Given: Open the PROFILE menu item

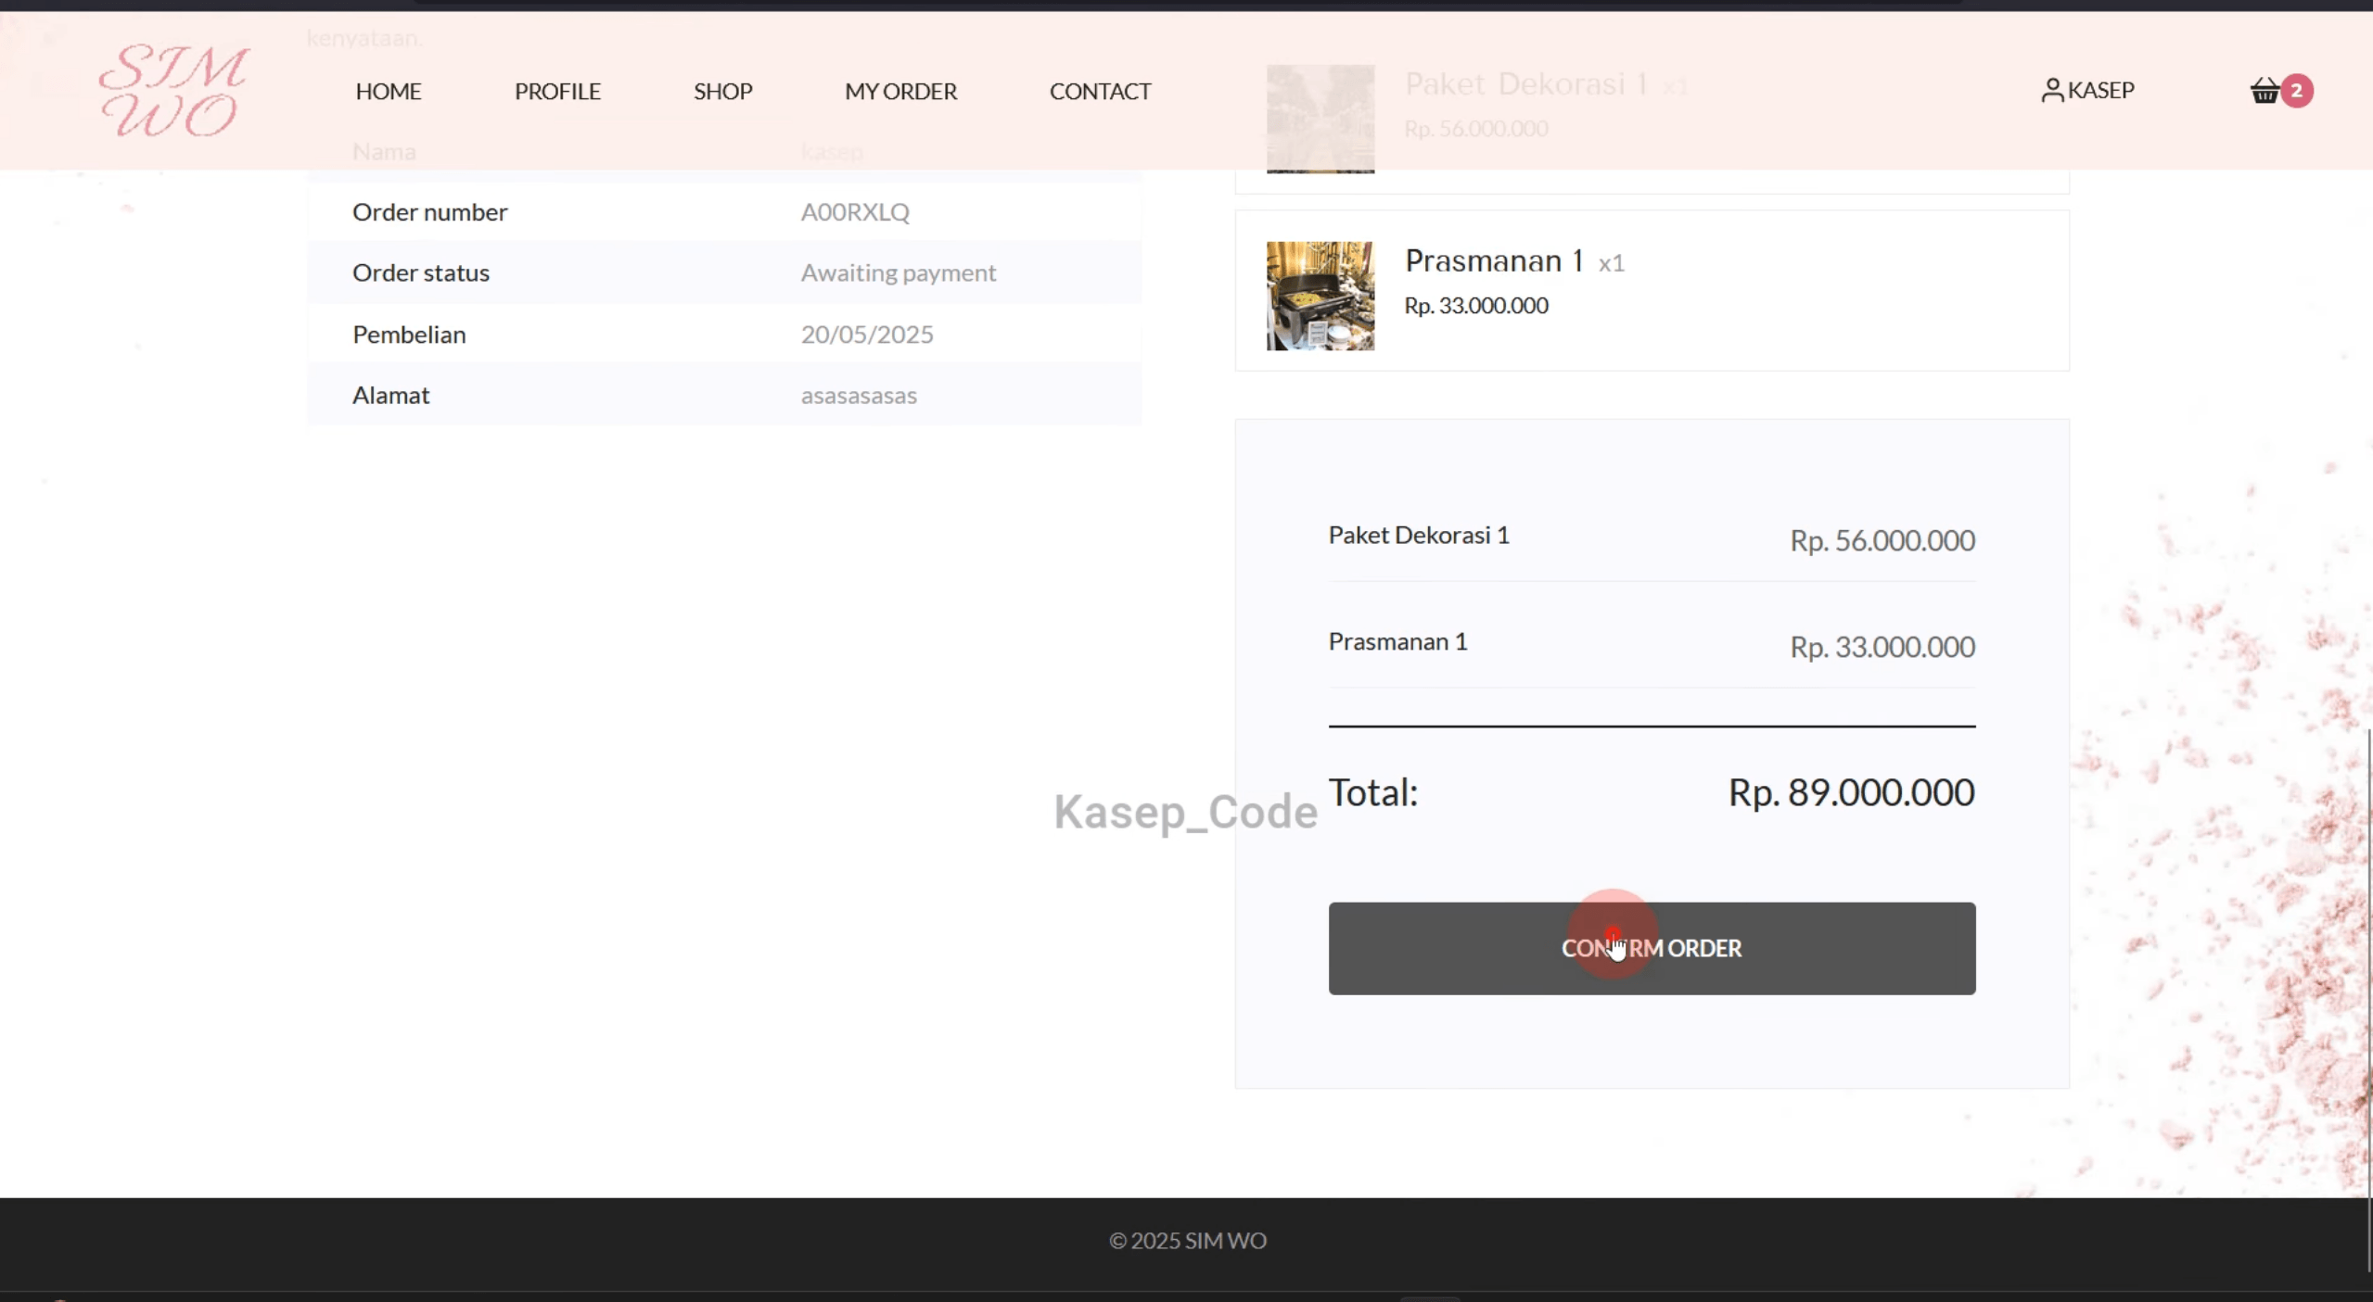Looking at the screenshot, I should 557,91.
